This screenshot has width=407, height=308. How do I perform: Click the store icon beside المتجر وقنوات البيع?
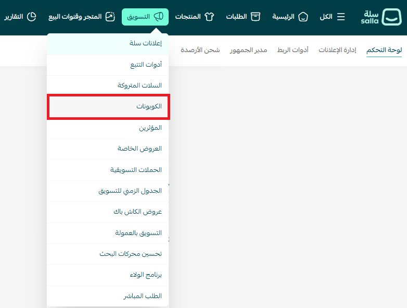tap(110, 17)
